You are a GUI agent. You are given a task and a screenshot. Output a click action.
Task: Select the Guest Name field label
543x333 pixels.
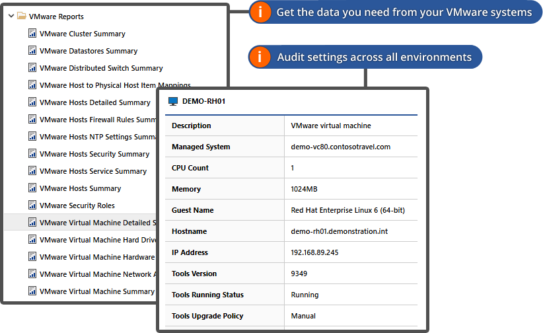click(x=192, y=210)
